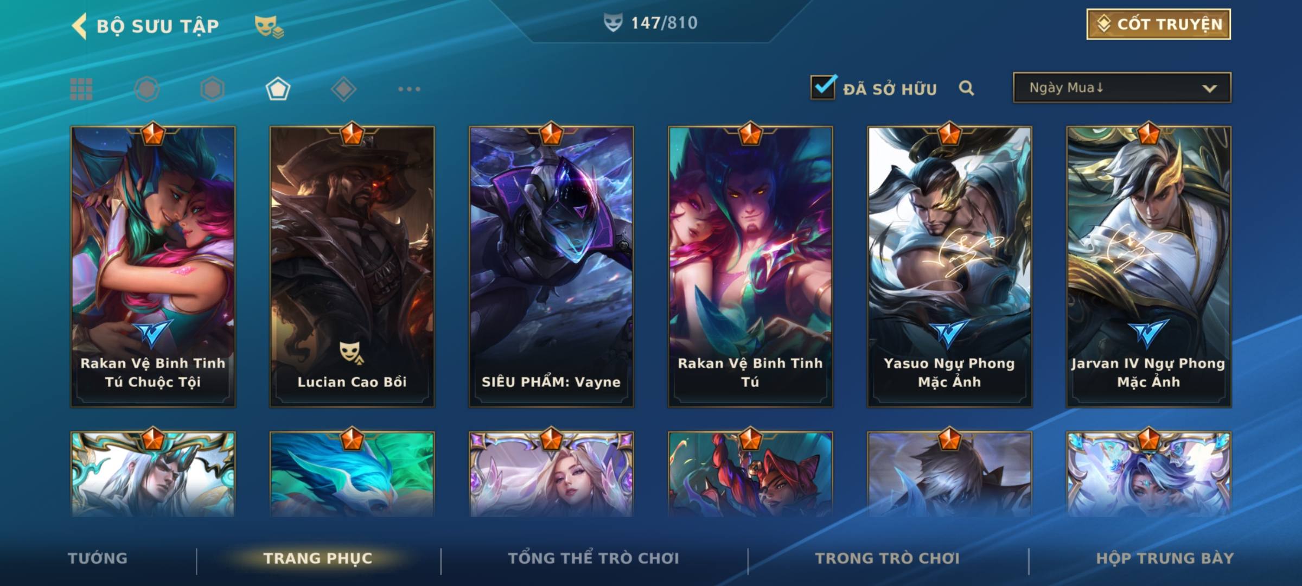Screen dimensions: 1302x586
Task: Open the SIÊU PHẨM: Vayne skin card
Action: point(551,266)
